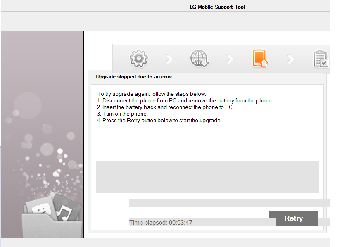Click the 'LG Mobile Support Tool' title
Image resolution: width=342 pixels, height=247 pixels.
pyautogui.click(x=217, y=7)
